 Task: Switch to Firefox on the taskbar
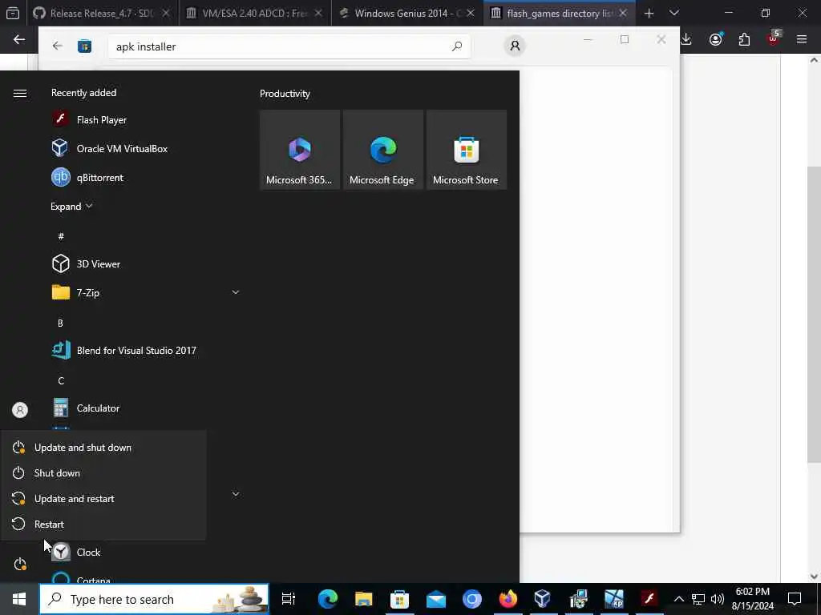tap(508, 599)
